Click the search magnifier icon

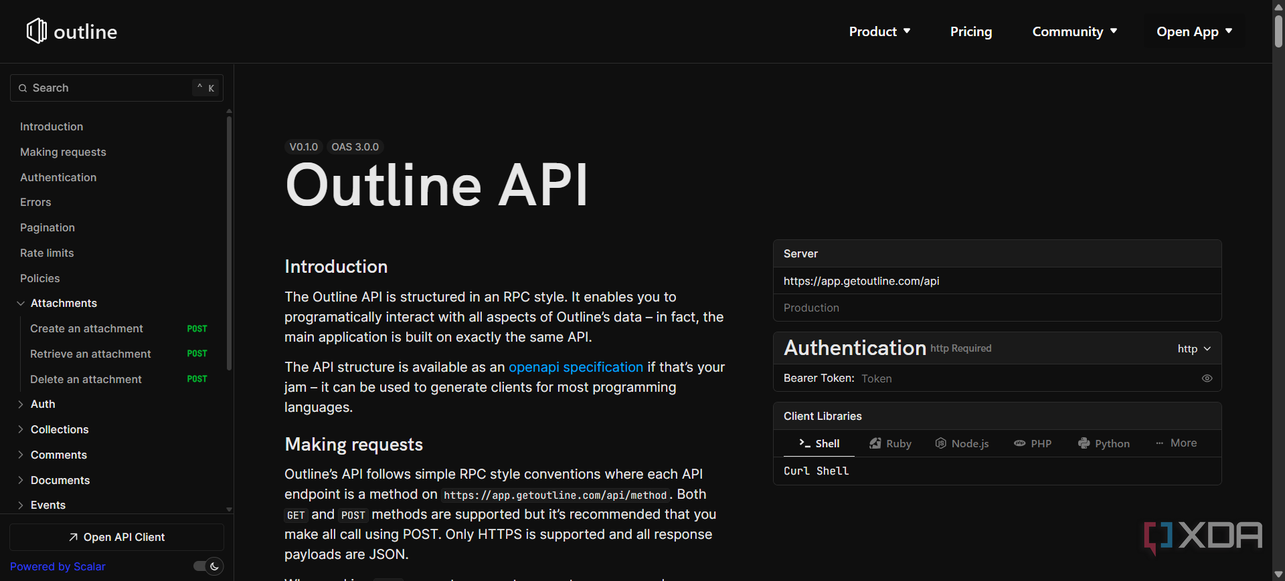[23, 88]
